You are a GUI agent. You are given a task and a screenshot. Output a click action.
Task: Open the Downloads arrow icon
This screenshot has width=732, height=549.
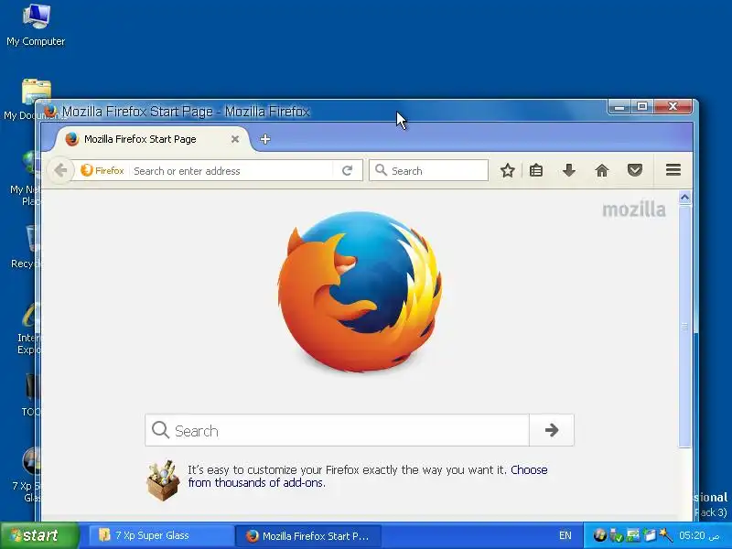click(568, 170)
